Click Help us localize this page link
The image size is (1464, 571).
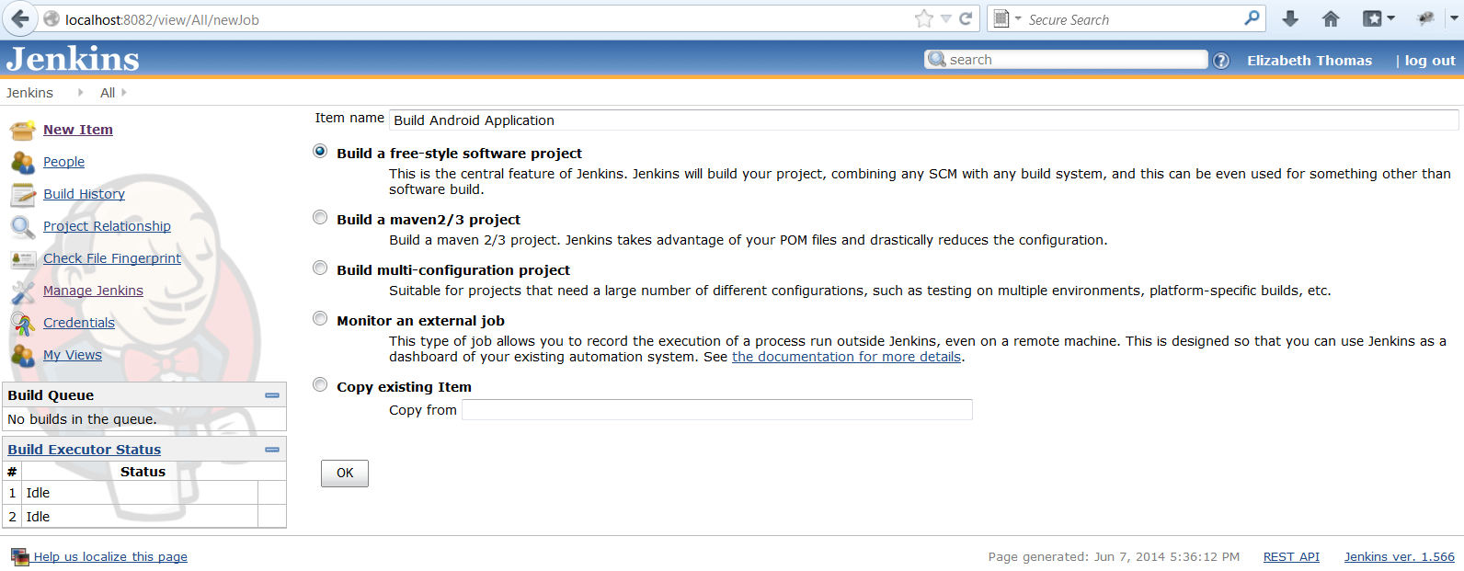[x=110, y=556]
